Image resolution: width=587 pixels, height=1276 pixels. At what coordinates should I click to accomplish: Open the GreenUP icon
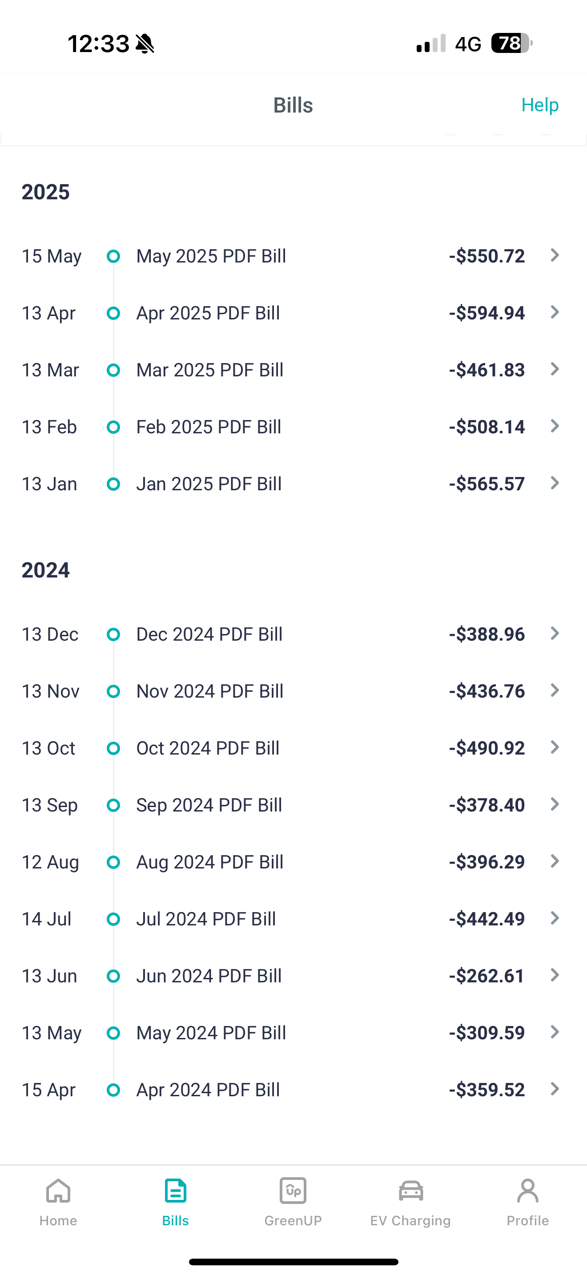click(x=293, y=1190)
